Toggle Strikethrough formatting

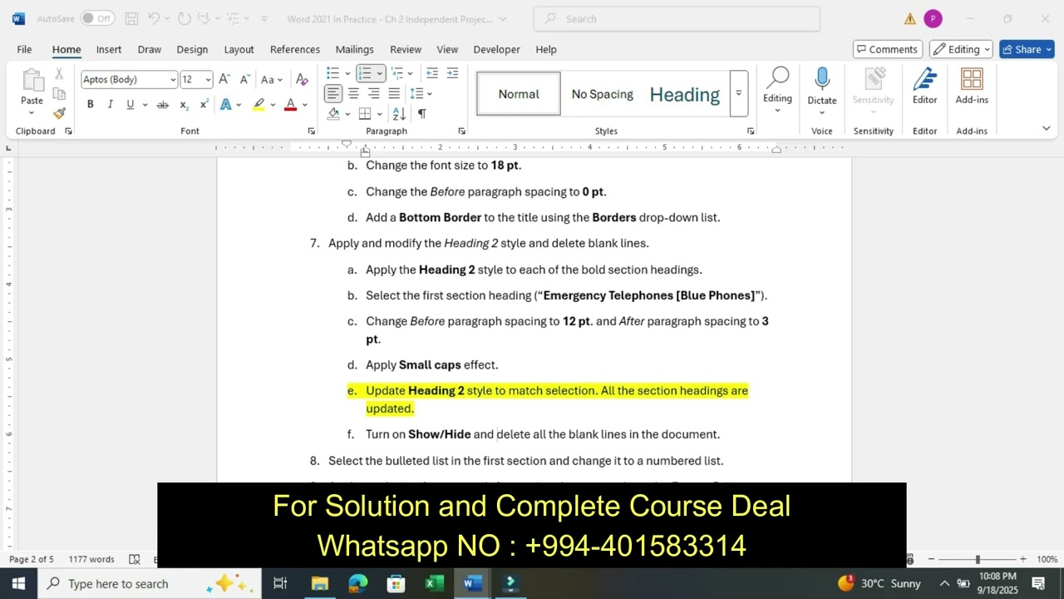[x=163, y=105]
